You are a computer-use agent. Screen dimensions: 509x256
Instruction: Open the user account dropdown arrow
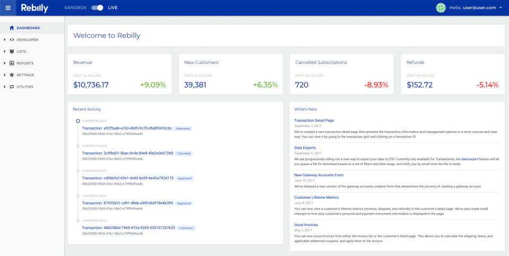(501, 8)
